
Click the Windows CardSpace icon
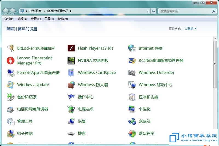[x=71, y=73]
